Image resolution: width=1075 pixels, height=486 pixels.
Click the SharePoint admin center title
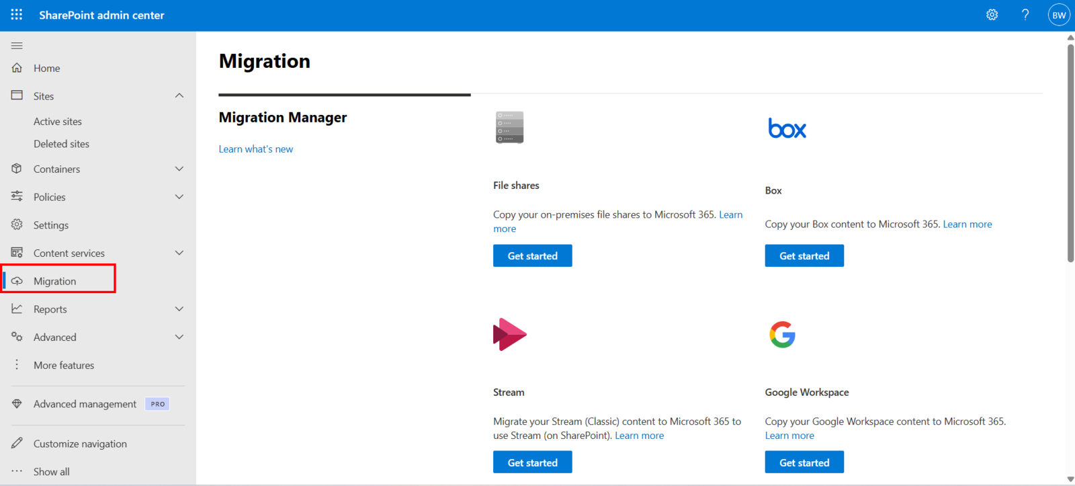(101, 15)
